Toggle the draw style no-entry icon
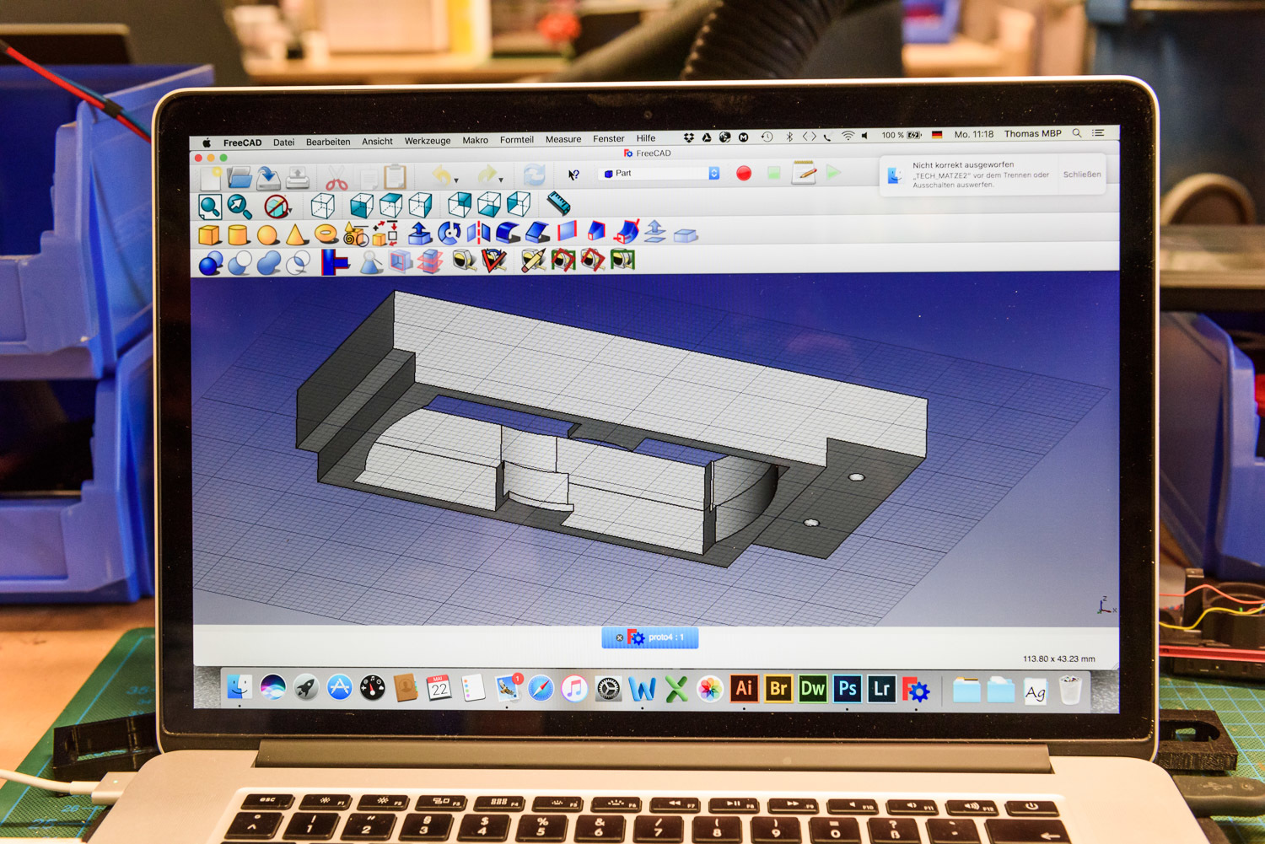 point(276,206)
